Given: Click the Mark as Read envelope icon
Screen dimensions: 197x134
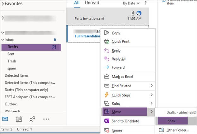Looking at the screenshot, I should click(107, 76).
